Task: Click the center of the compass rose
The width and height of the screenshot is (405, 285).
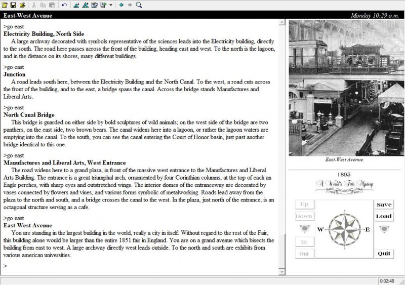Action: (x=345, y=229)
